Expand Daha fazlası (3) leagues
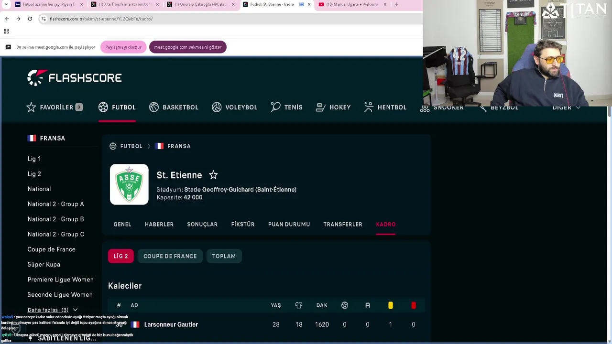This screenshot has width=612, height=344. tap(52, 310)
